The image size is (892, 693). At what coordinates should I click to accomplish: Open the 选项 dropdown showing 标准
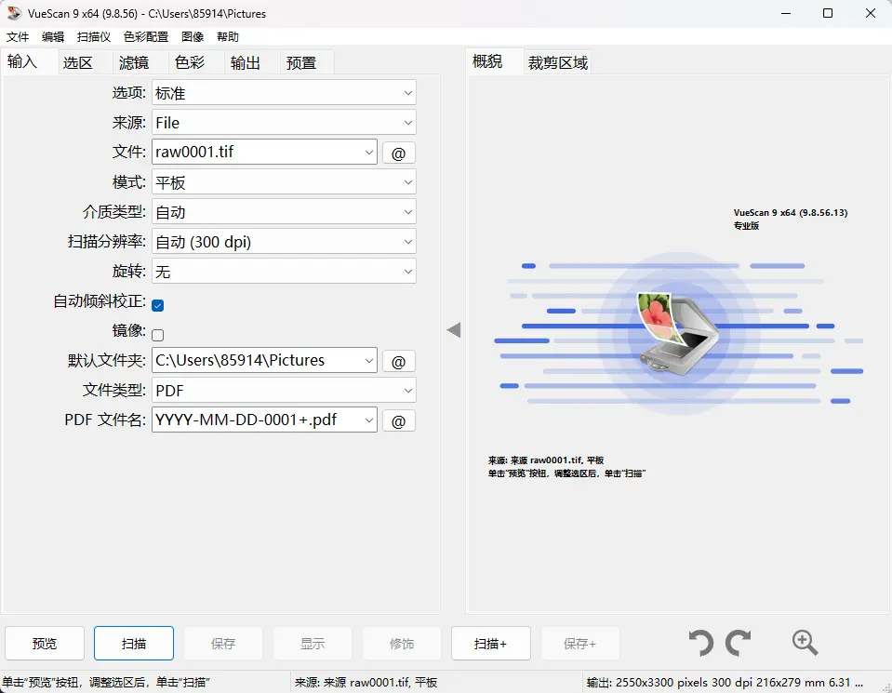[284, 93]
